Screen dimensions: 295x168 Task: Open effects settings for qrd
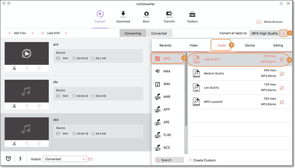pos(39,68)
